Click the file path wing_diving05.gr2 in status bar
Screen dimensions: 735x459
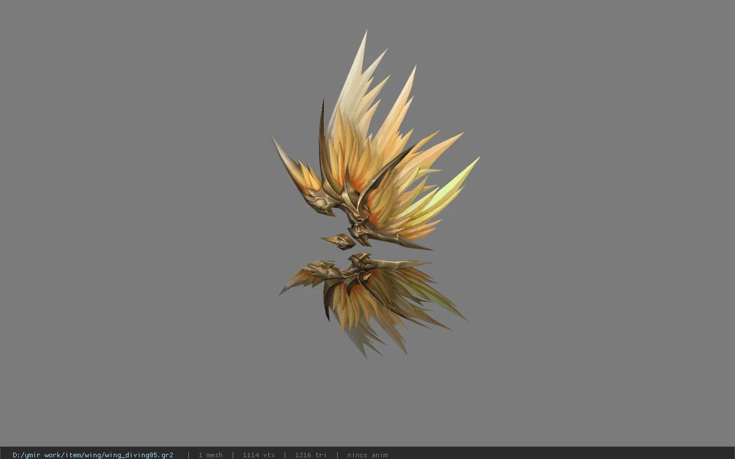click(93, 455)
